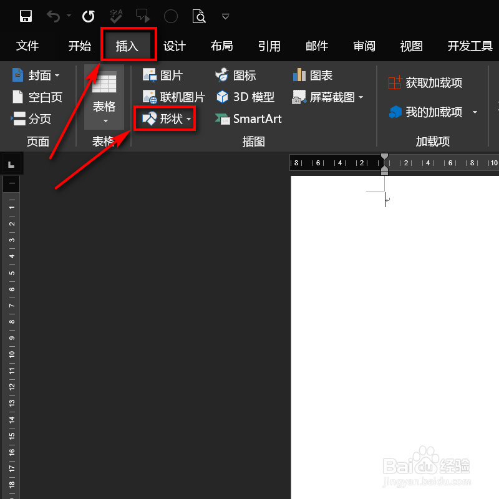Click the SmartArt icon
Viewport: 499px width, 499px height.
(x=223, y=119)
